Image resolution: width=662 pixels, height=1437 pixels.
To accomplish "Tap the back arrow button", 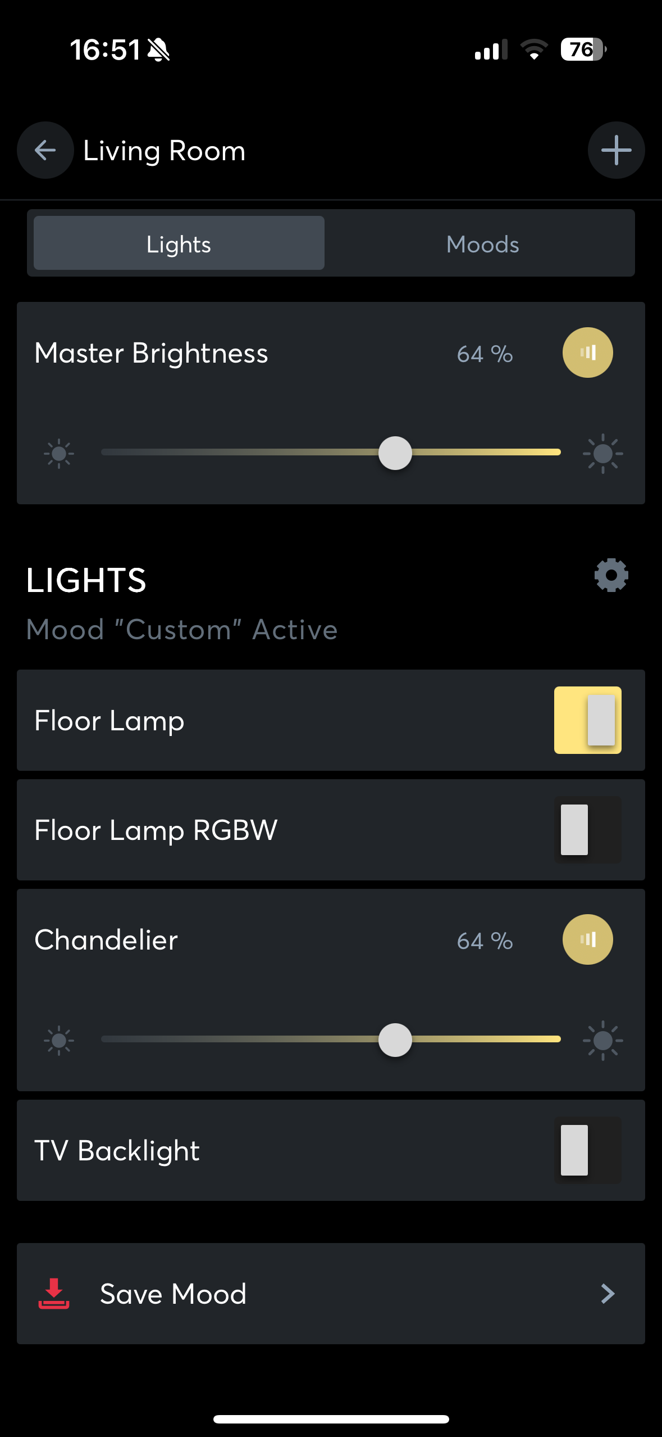I will (x=45, y=150).
